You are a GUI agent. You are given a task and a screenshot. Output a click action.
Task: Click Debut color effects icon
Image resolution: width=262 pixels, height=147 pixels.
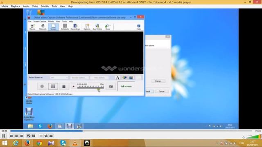tap(124, 78)
